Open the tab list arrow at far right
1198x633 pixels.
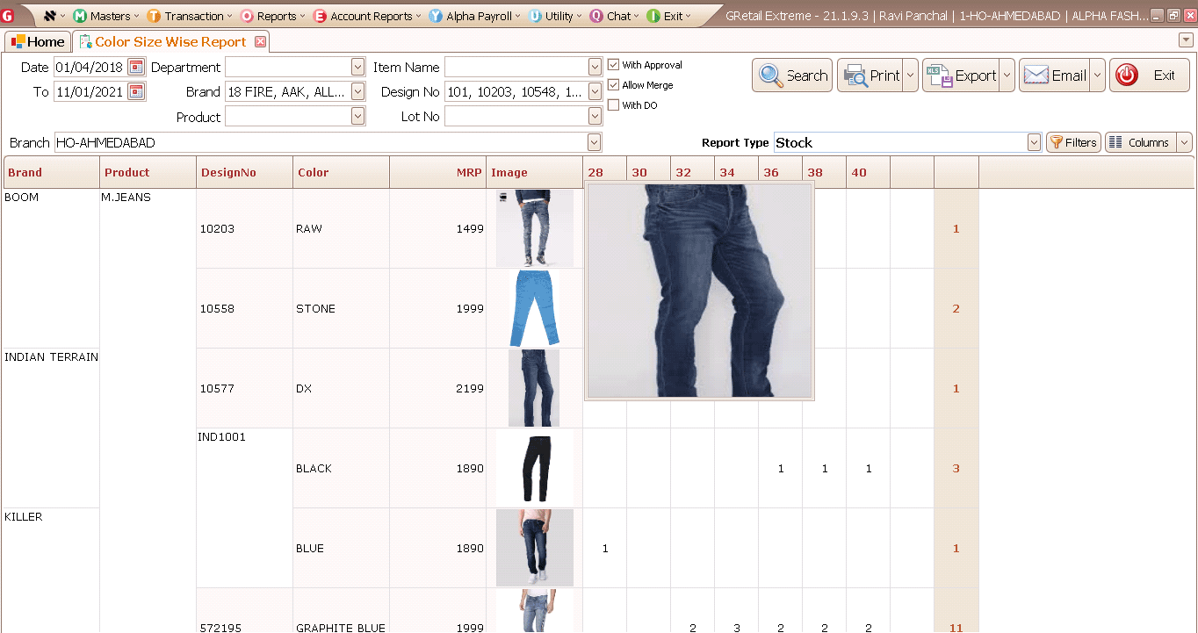point(1187,40)
